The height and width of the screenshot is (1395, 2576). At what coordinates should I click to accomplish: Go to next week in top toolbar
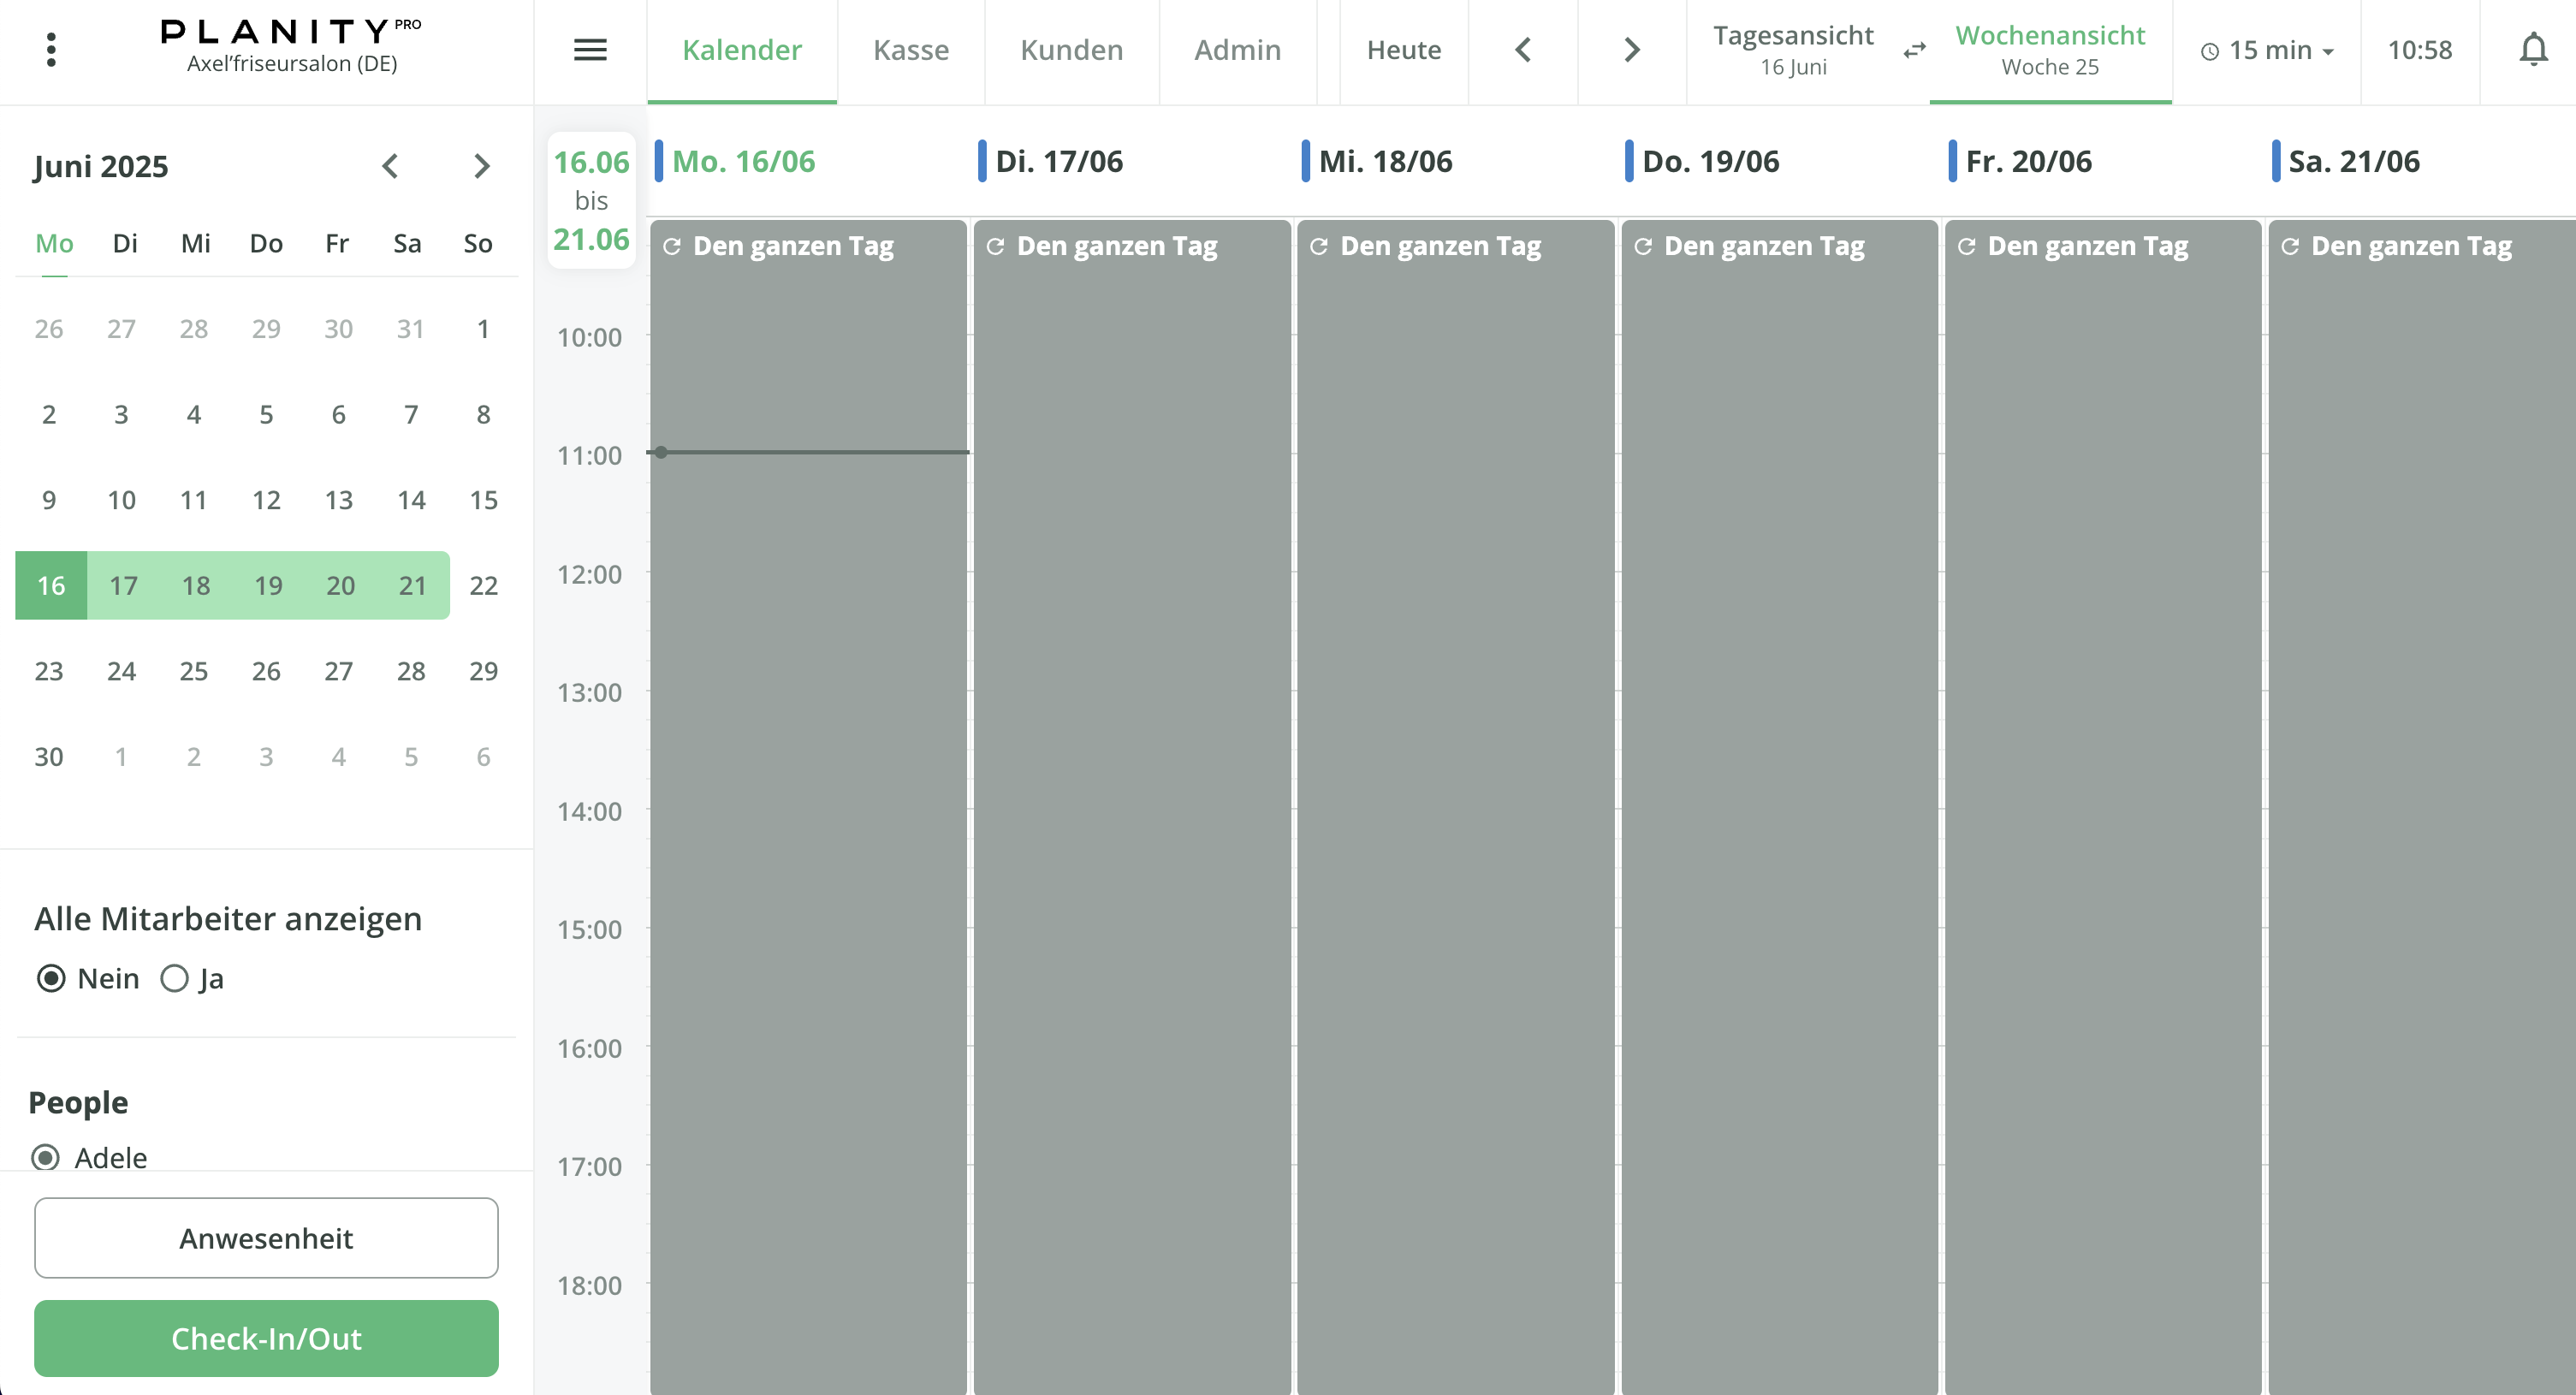click(x=1632, y=50)
